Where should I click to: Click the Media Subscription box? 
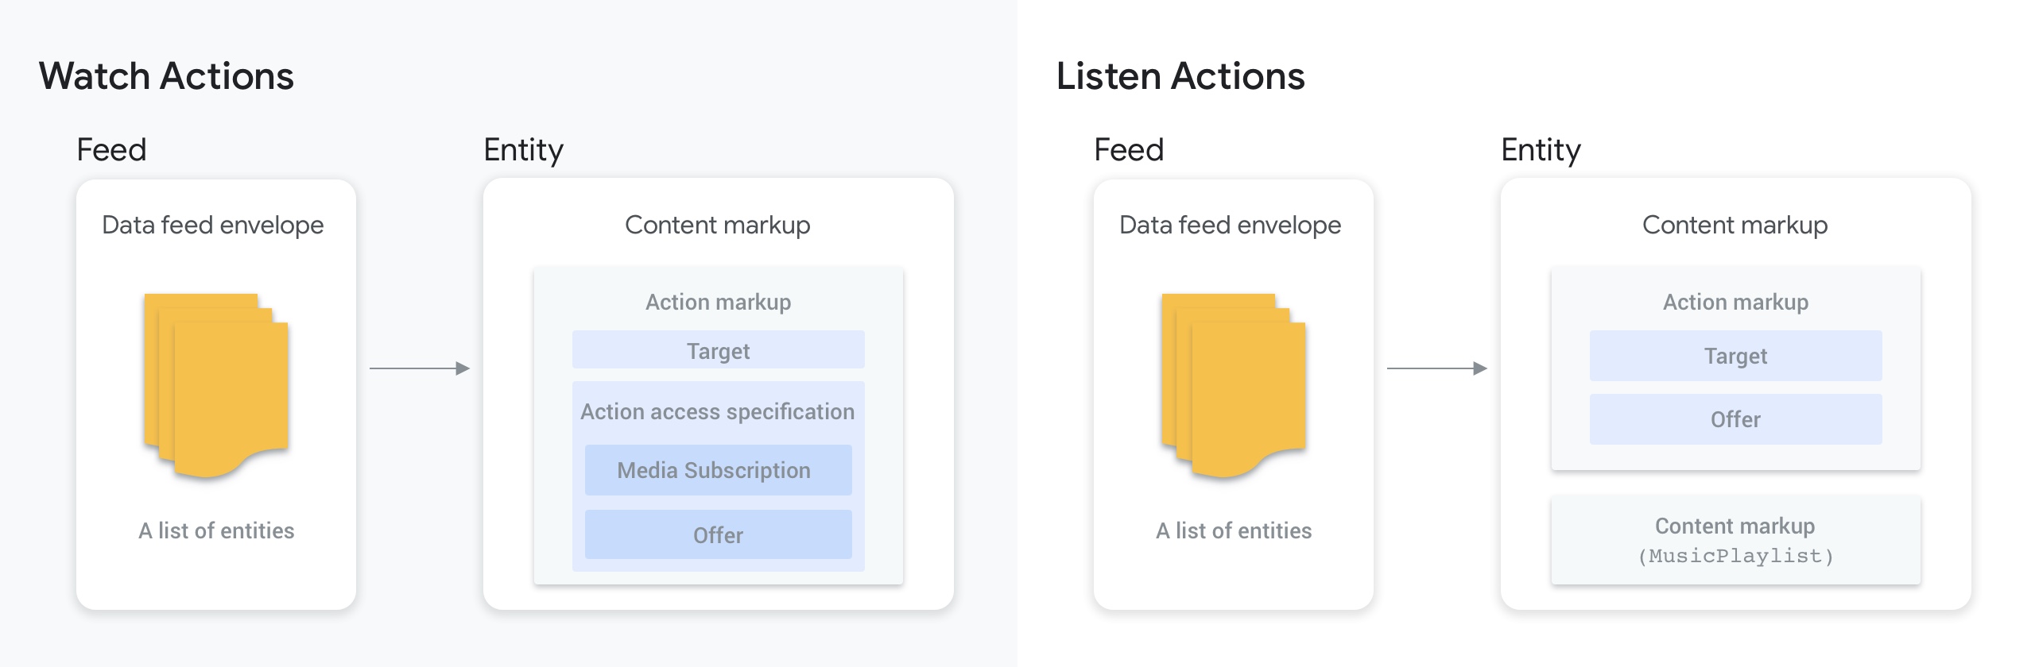(x=718, y=470)
